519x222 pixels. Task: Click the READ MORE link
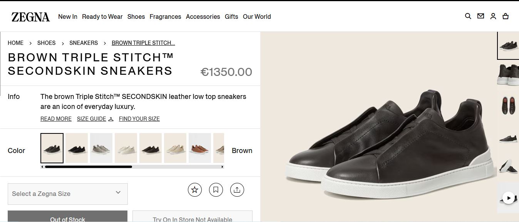coord(56,119)
